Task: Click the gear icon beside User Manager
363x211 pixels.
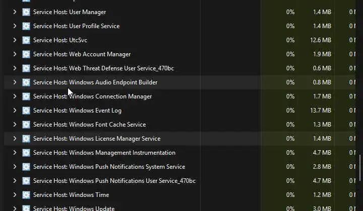Action: pos(26,12)
